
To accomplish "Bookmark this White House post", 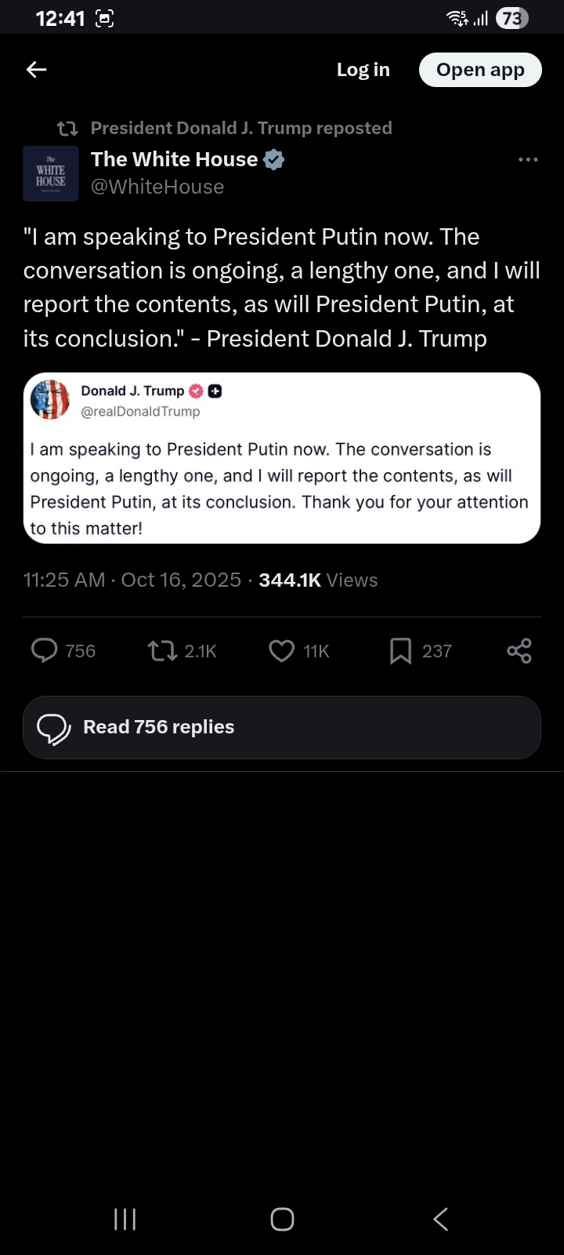I will click(400, 650).
